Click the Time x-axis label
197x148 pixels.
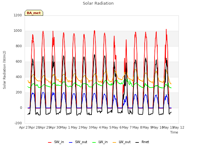coord(174,132)
